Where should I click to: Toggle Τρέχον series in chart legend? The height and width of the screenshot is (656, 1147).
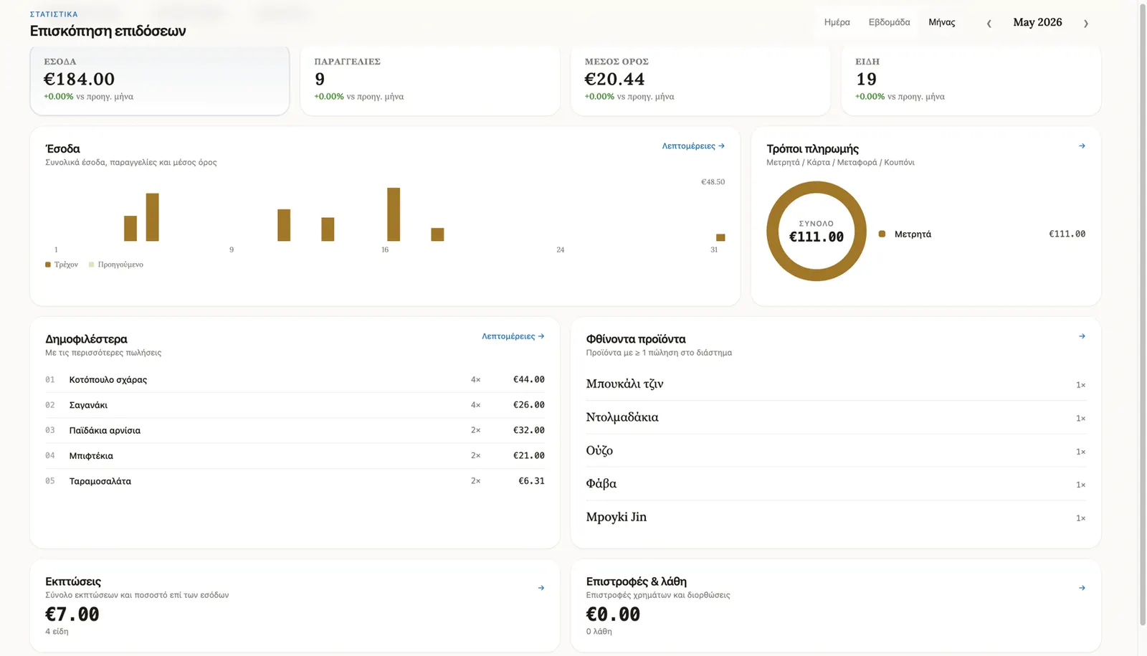coord(62,265)
